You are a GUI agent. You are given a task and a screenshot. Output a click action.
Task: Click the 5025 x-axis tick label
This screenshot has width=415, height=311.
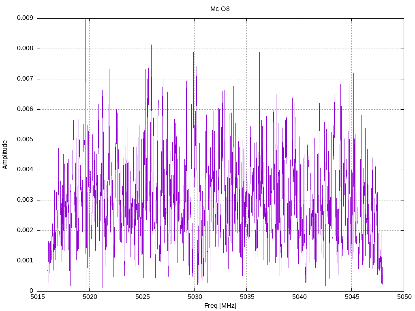click(x=142, y=297)
